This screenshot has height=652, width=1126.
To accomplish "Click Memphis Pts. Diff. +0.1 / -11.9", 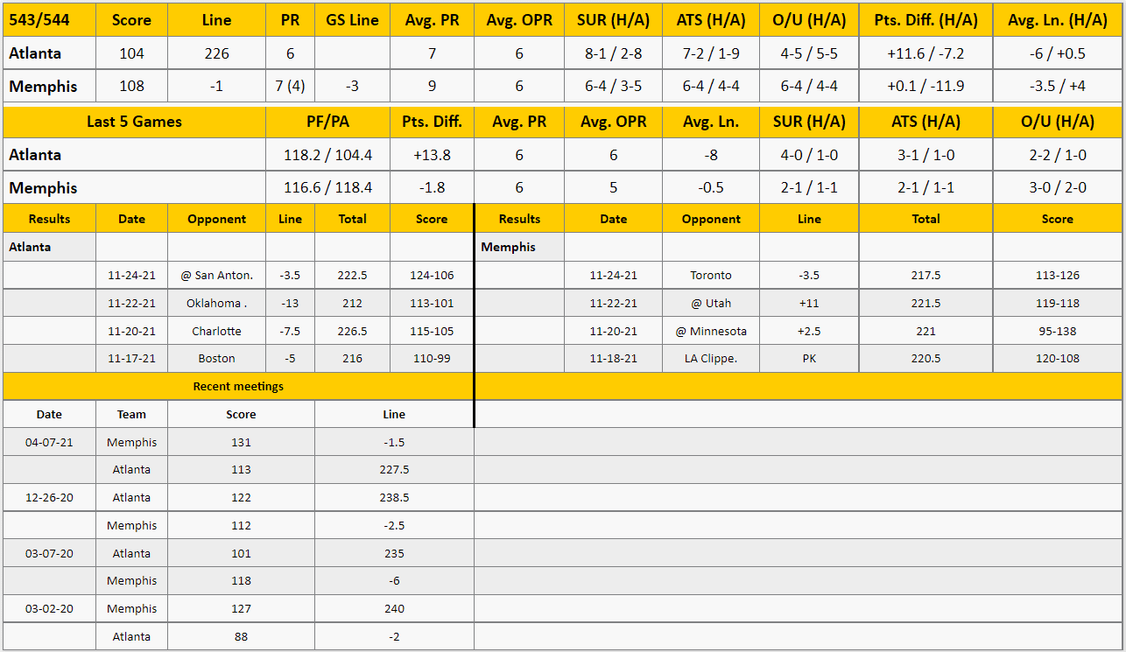I will [x=925, y=87].
